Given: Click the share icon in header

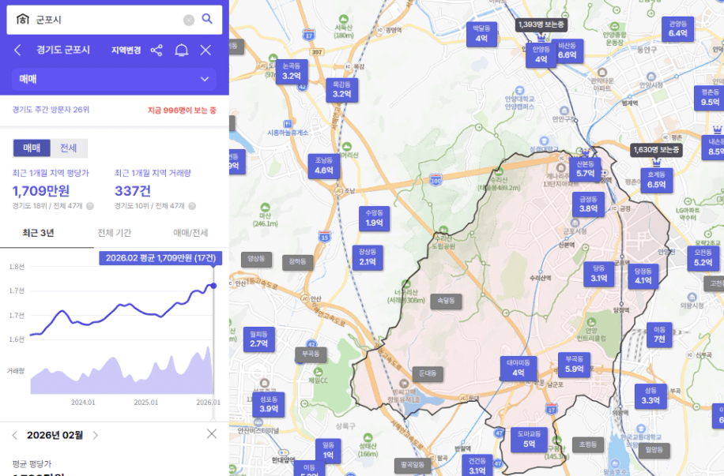Looking at the screenshot, I should (156, 51).
